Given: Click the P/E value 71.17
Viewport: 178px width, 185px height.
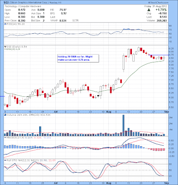Looking at the screenshot, I should [x=63, y=10].
